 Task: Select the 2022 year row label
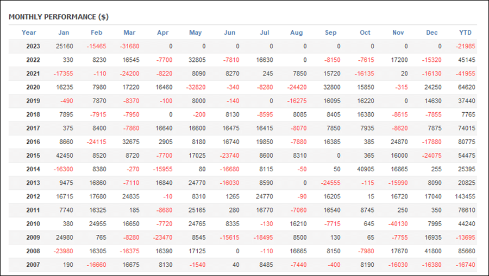(x=33, y=60)
